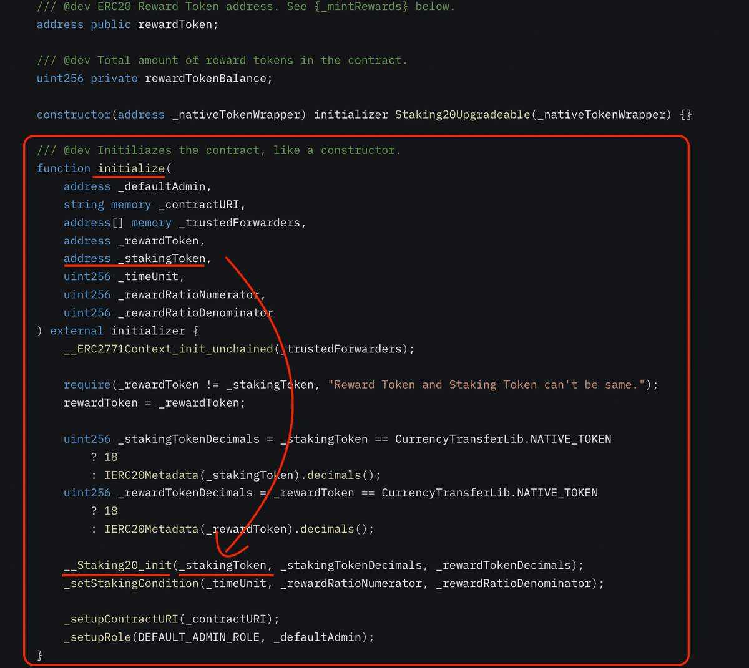
Task: Click the comment mentioning {_mintRewards}
Action: click(x=246, y=6)
